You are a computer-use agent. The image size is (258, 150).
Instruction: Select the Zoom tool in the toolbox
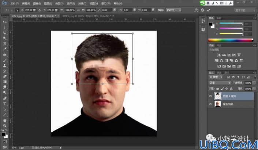click(x=5, y=126)
